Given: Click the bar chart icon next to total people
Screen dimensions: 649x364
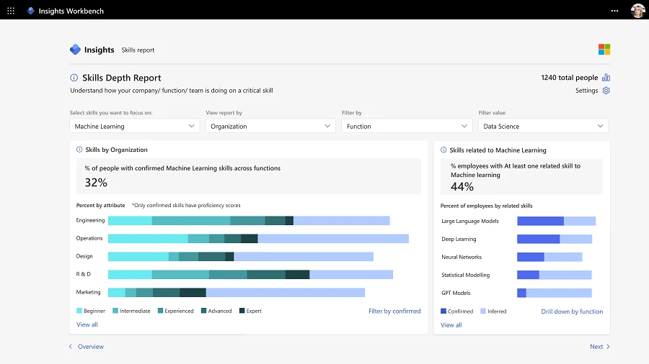Looking at the screenshot, I should pyautogui.click(x=606, y=78).
